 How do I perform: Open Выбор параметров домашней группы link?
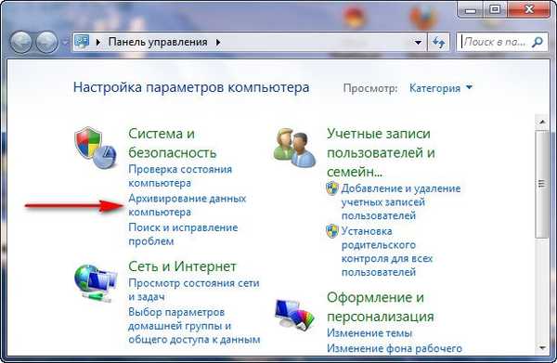click(x=194, y=326)
